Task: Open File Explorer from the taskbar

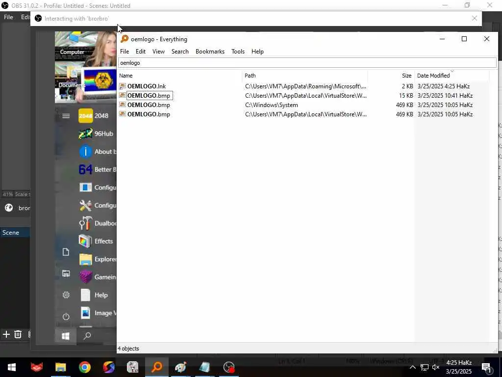Action: pyautogui.click(x=60, y=367)
